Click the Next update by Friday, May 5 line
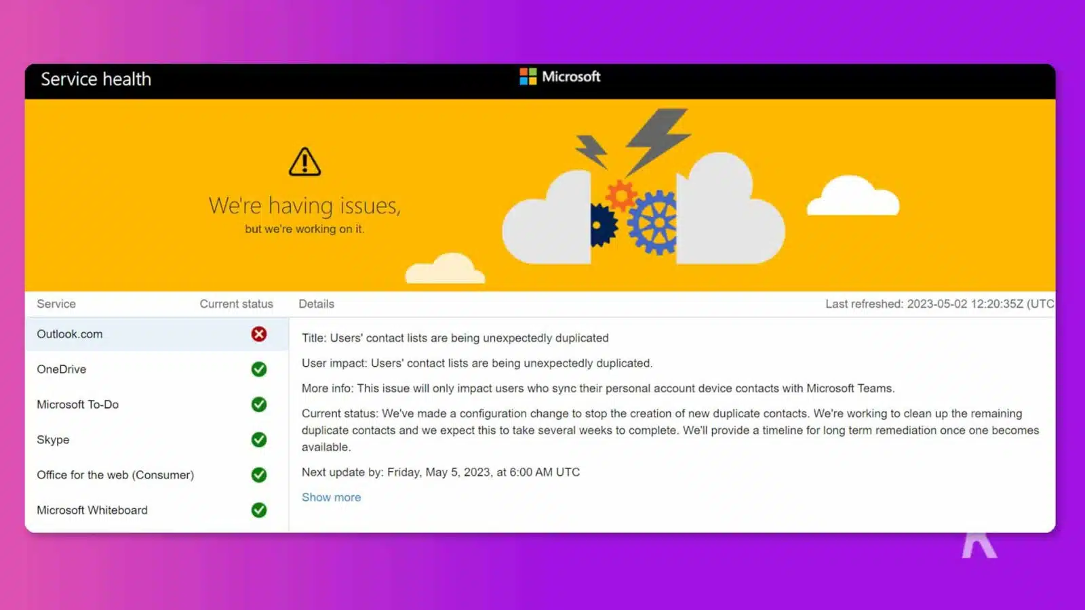 click(x=441, y=472)
